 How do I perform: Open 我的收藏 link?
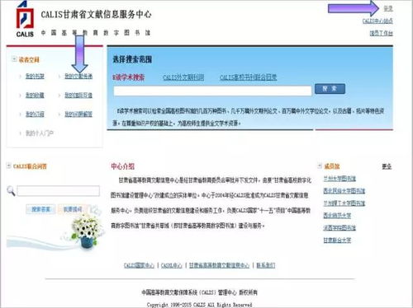coord(35,96)
